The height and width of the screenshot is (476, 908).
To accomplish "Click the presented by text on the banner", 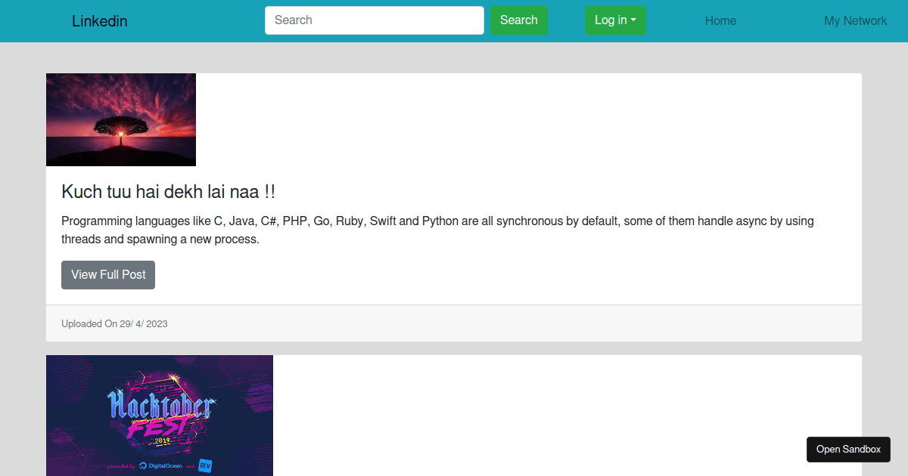I will [121, 465].
